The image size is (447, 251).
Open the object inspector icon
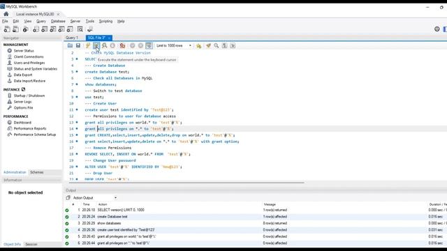26,29
